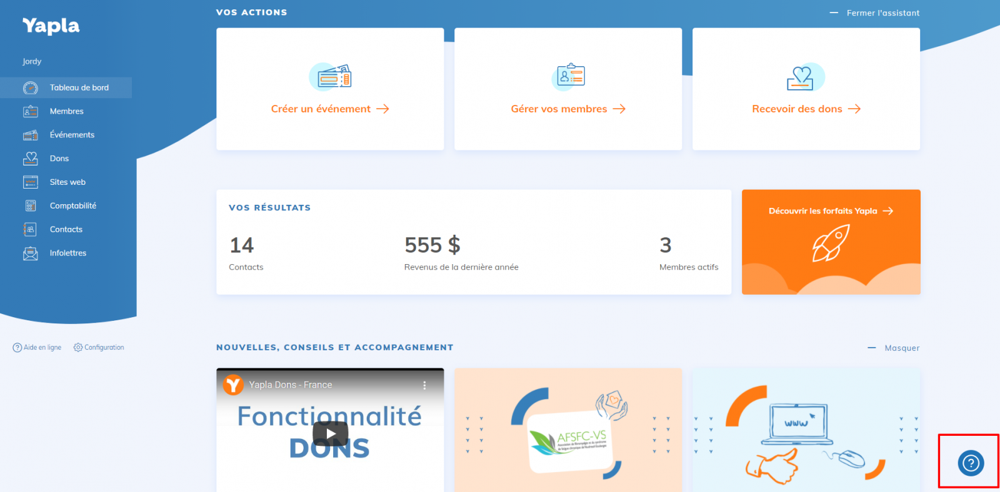This screenshot has width=1000, height=492.
Task: Click the Sites web sidebar icon
Action: (x=30, y=182)
